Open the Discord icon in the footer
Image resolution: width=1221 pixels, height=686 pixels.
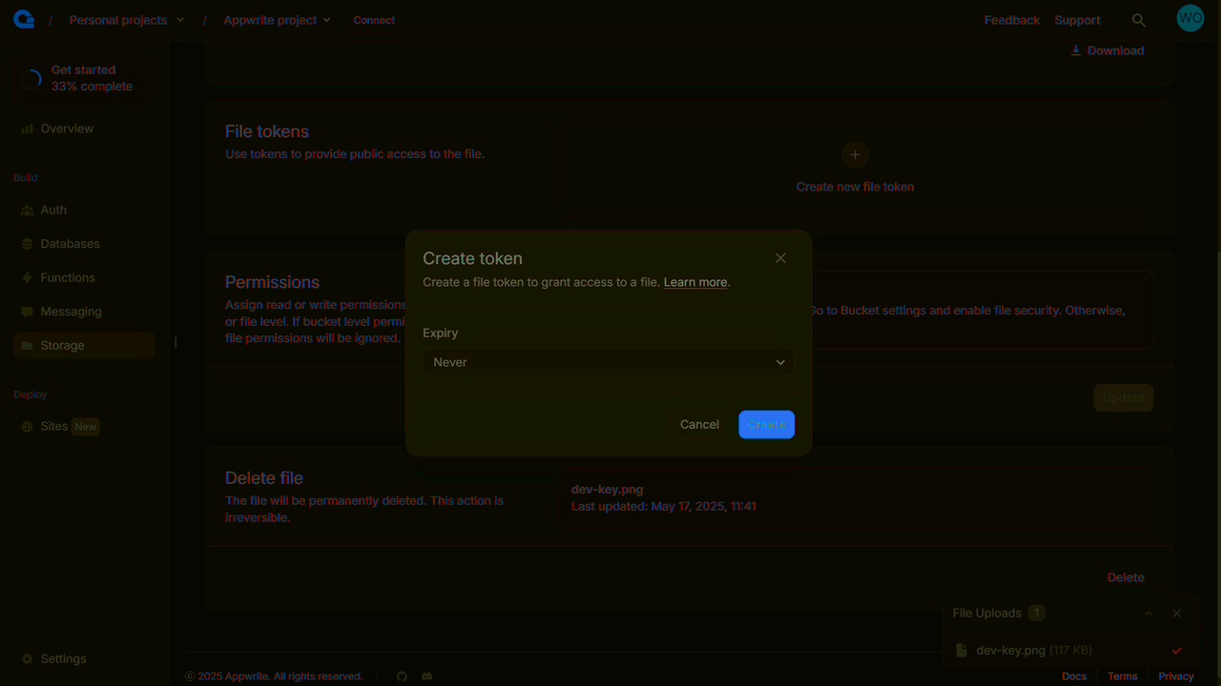426,676
